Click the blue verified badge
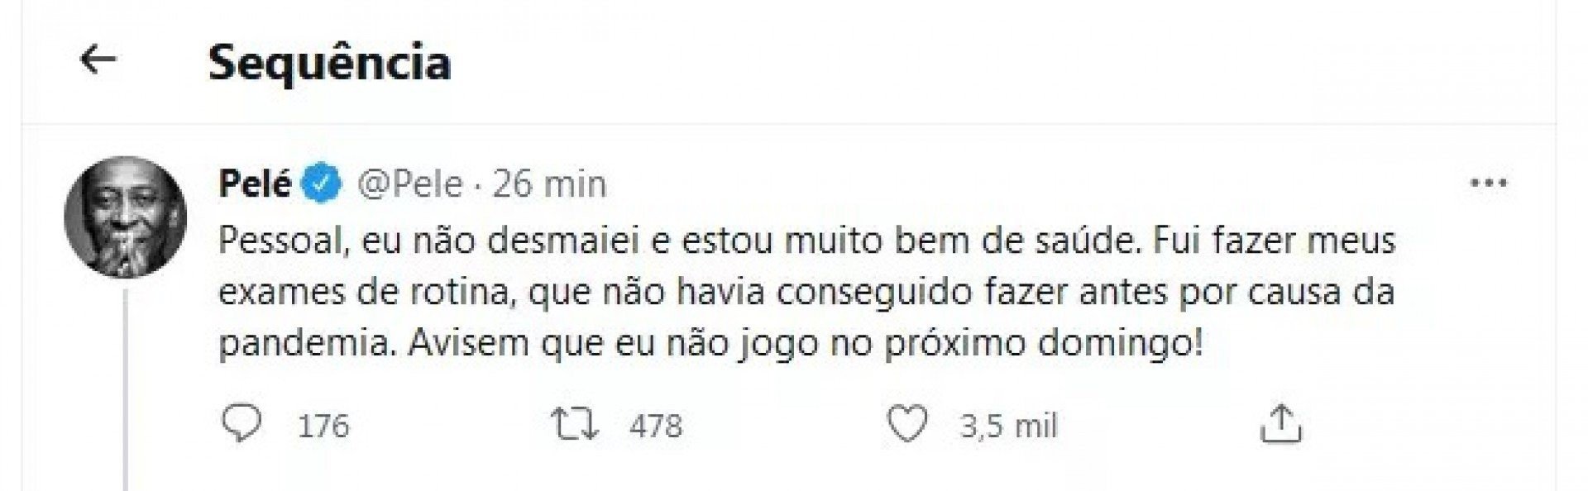This screenshot has width=1588, height=491. [323, 184]
